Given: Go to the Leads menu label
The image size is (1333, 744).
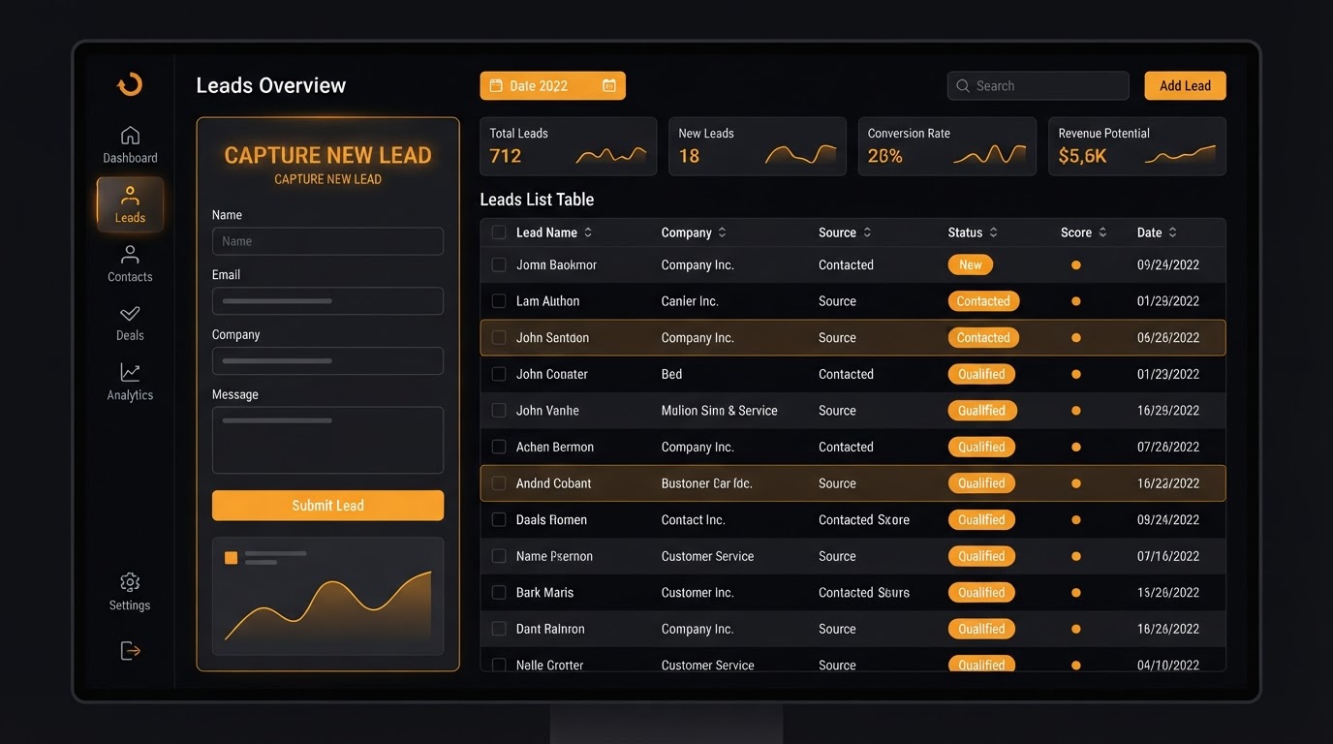Looking at the screenshot, I should pyautogui.click(x=130, y=218).
